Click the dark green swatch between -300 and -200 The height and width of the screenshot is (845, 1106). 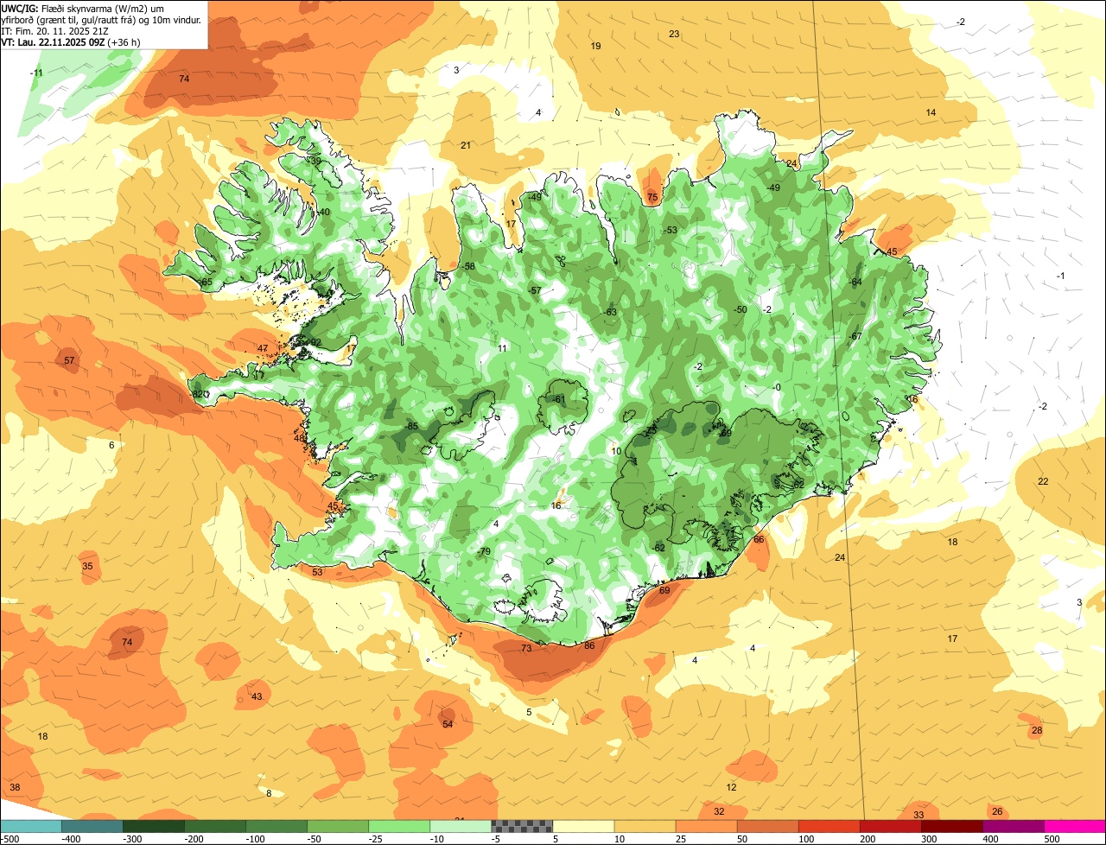[x=153, y=826]
